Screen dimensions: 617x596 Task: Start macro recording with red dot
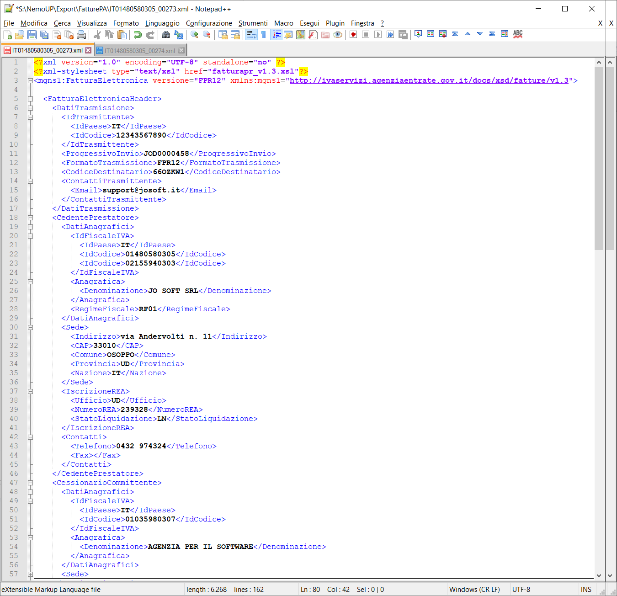(x=353, y=35)
